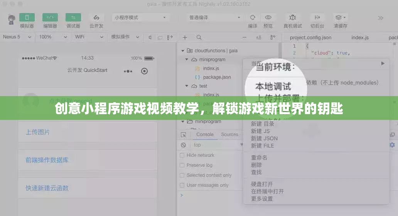Expand more toolbar items with double chevron

[x=381, y=18]
